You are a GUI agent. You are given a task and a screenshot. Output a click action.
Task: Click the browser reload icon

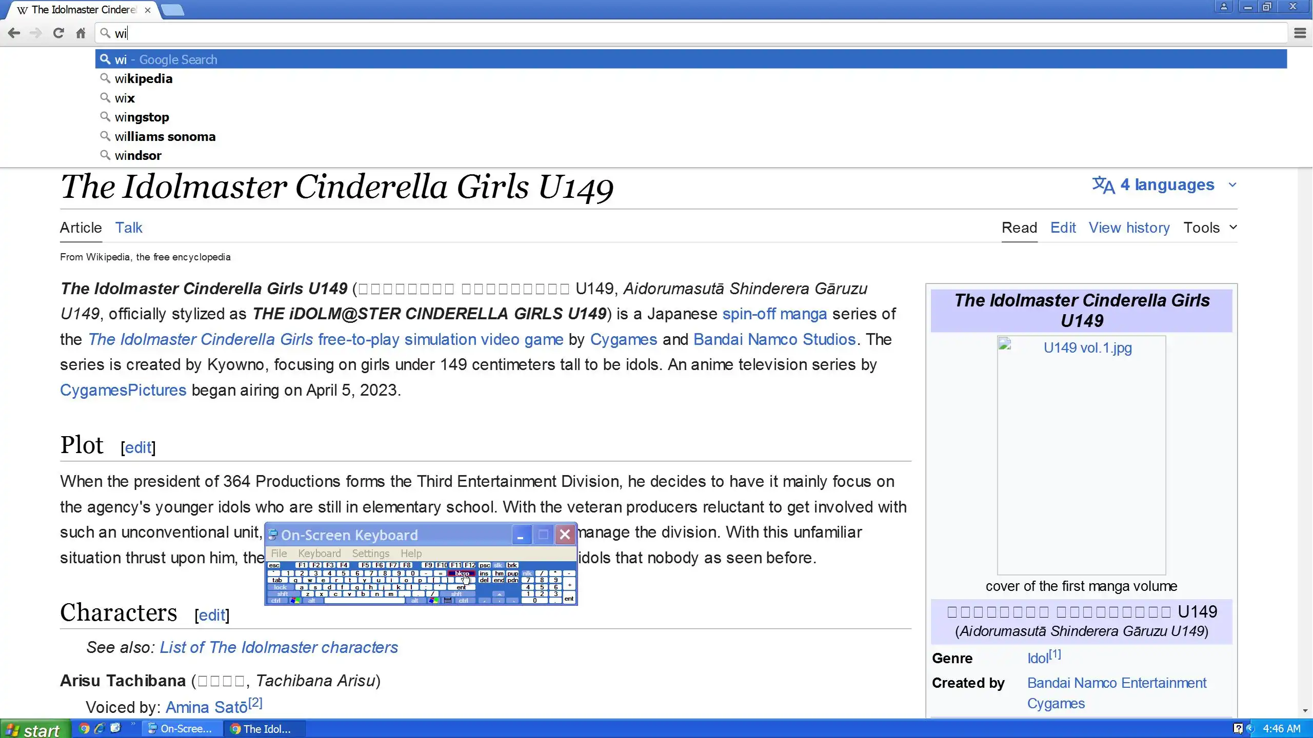point(58,33)
